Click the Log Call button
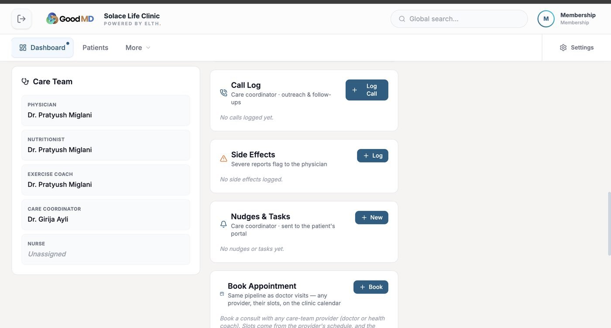This screenshot has width=611, height=328. (x=367, y=90)
